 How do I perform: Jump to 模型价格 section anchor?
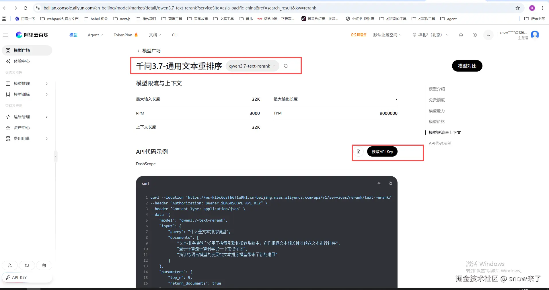437,122
